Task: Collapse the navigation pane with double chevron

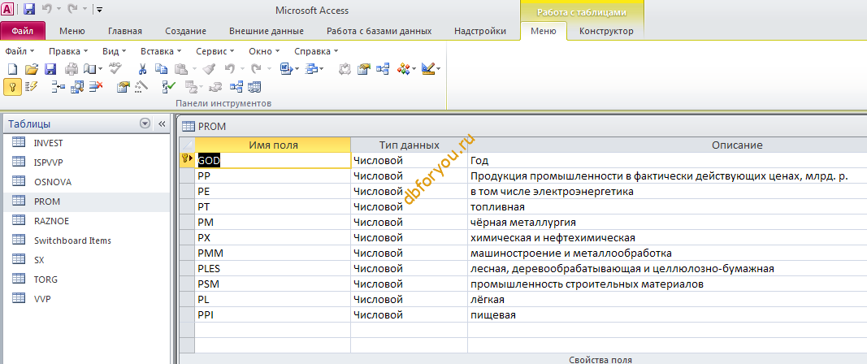Action: (x=162, y=124)
